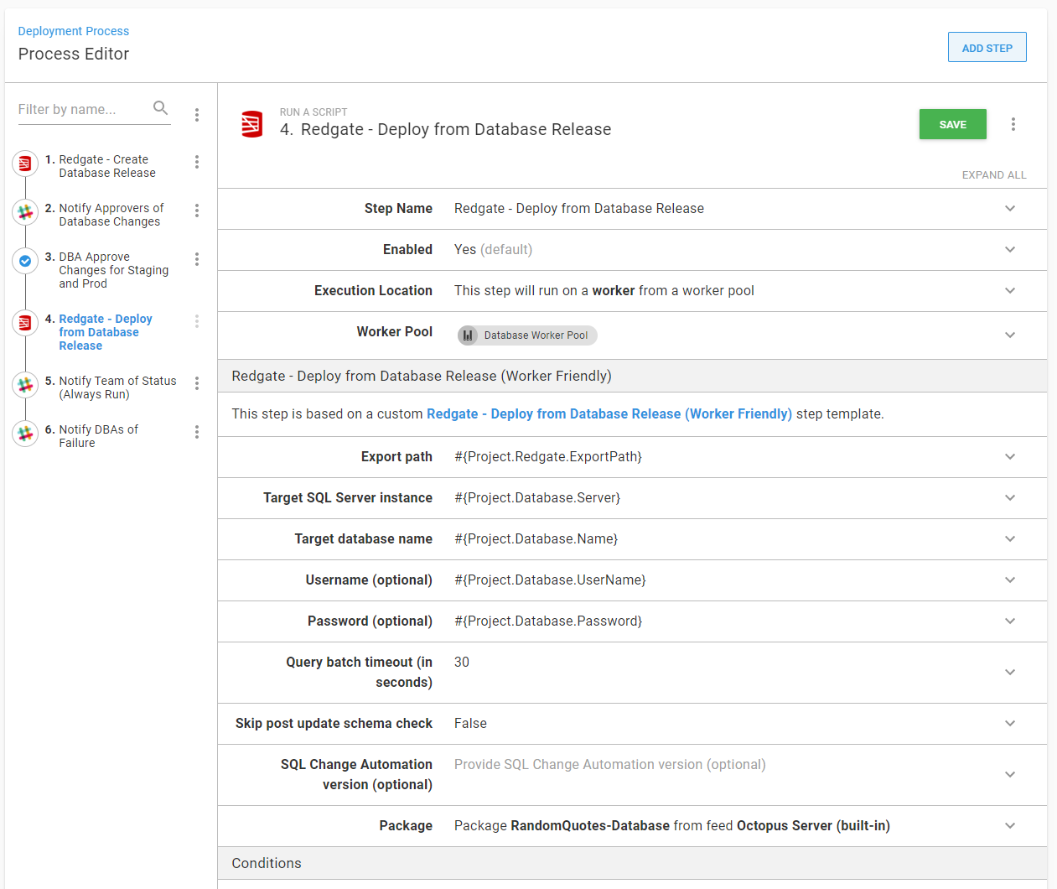Click the #{Project.Database.UserName} value
The width and height of the screenshot is (1057, 889).
click(550, 580)
